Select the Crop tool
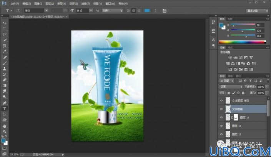Screen dimensions: 271x157 pyautogui.click(x=5, y=46)
